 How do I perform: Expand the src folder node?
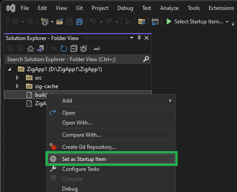pyautogui.click(x=17, y=78)
